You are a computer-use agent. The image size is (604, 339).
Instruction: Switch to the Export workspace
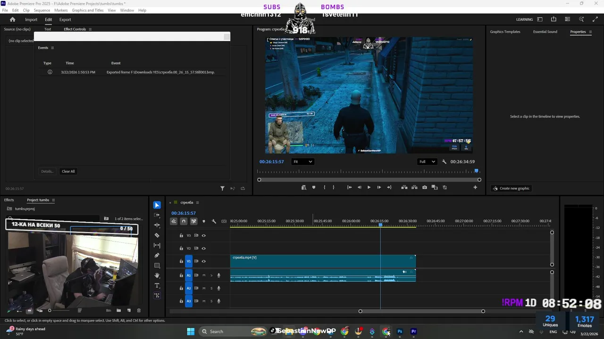[65, 19]
